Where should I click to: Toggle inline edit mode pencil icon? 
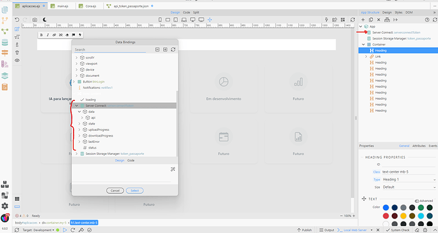[17, 29]
